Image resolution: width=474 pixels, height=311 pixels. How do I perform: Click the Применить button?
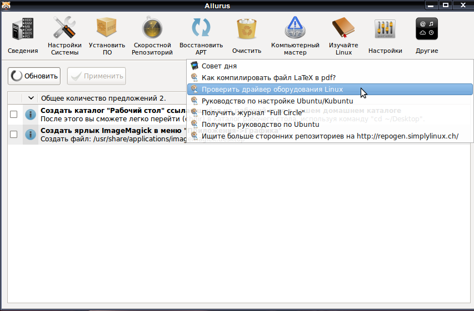point(97,76)
